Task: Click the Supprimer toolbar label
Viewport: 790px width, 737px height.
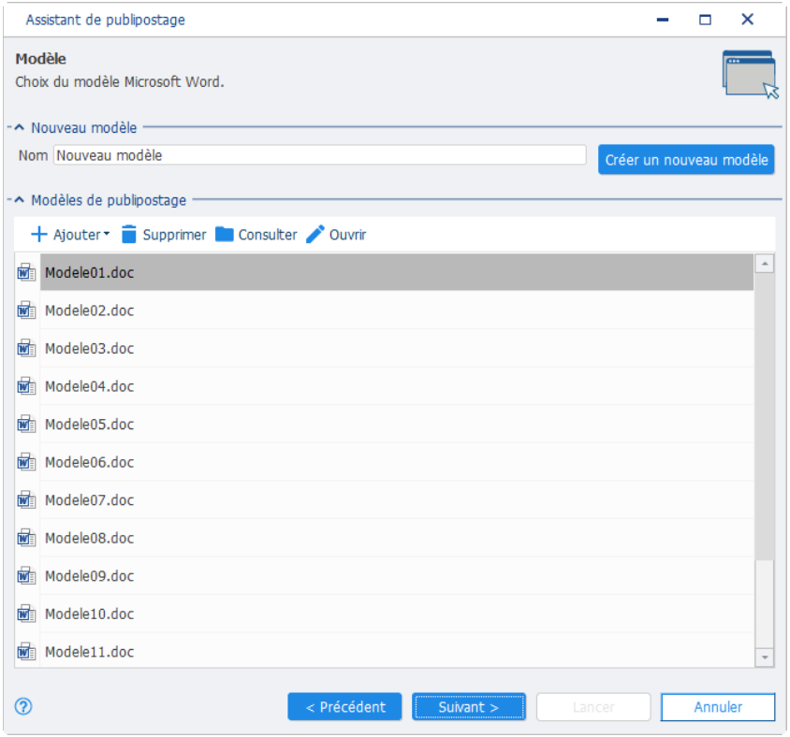Action: pyautogui.click(x=174, y=235)
